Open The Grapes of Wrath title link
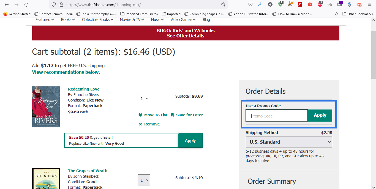This screenshot has width=376, height=189. (x=88, y=171)
